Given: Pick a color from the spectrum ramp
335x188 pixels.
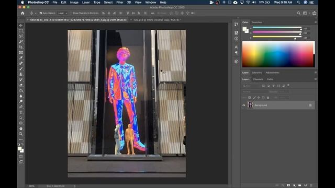Looking at the screenshot, I should [278, 54].
